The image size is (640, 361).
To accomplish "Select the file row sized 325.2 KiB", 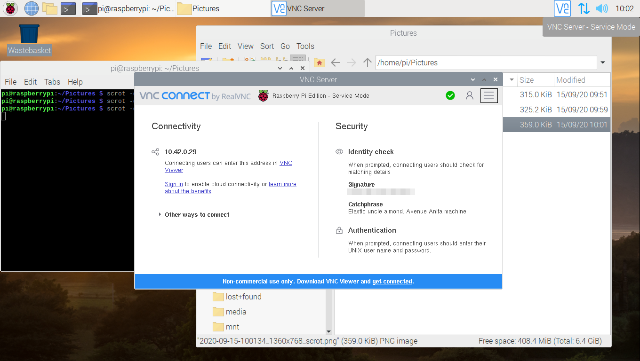I will click(x=556, y=110).
